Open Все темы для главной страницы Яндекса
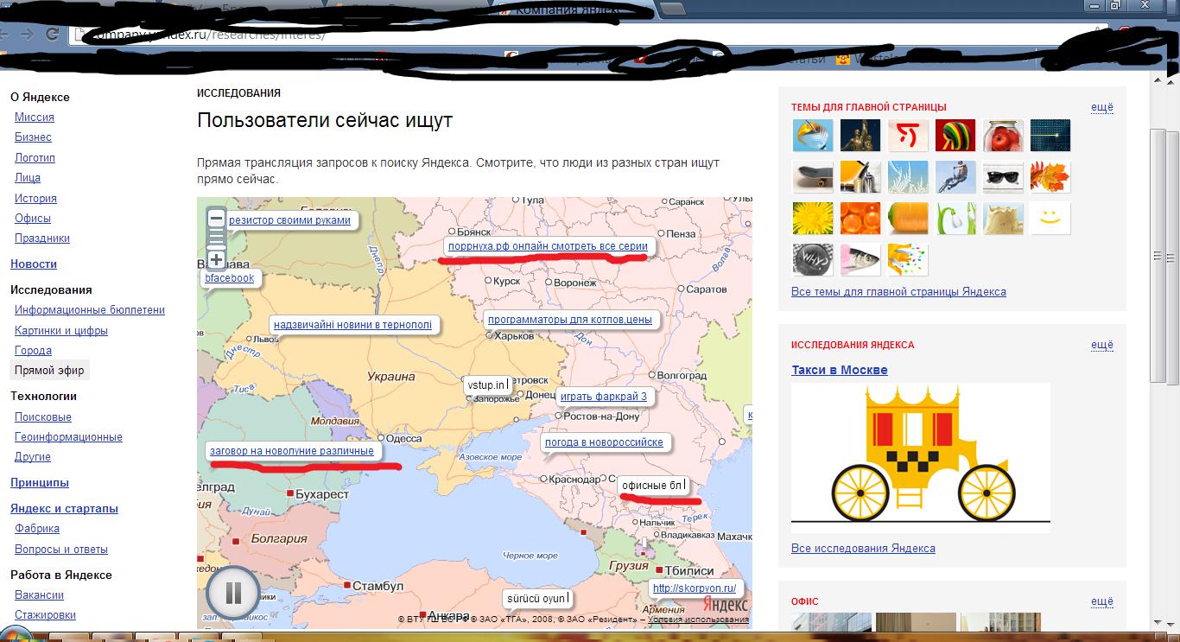 point(898,292)
